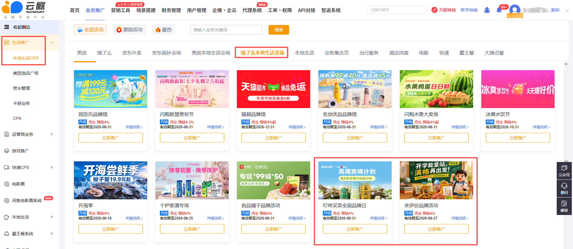Viewport: 573px width, 249px height.
Task: Open the 财务管理 top menu
Action: coord(171,10)
